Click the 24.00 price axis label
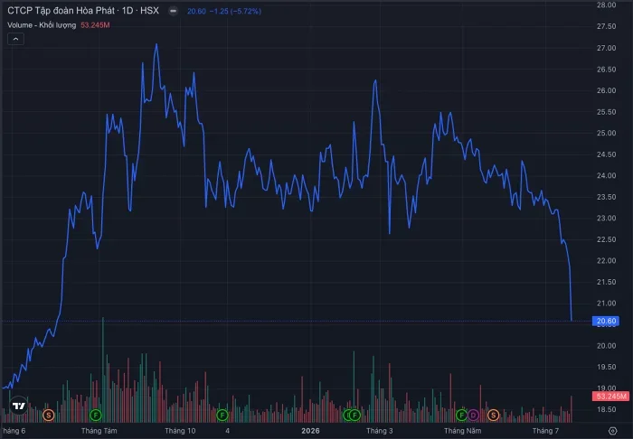 (x=607, y=175)
